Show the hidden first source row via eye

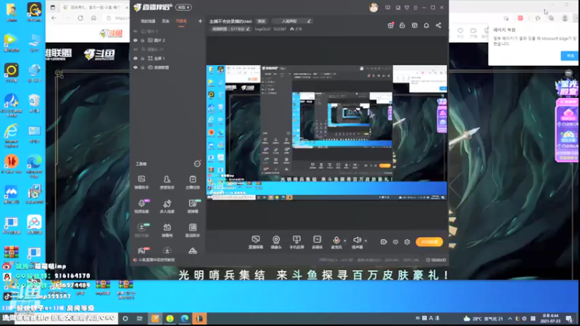coord(136,31)
